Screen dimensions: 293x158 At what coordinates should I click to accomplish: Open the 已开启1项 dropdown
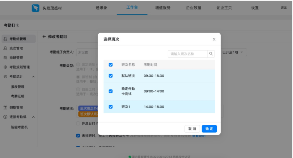[233, 52]
